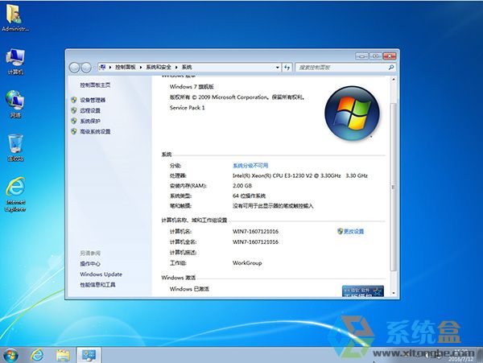Click the shield icon beside 远程设置
Screen dimensions: 483x363
point(73,110)
